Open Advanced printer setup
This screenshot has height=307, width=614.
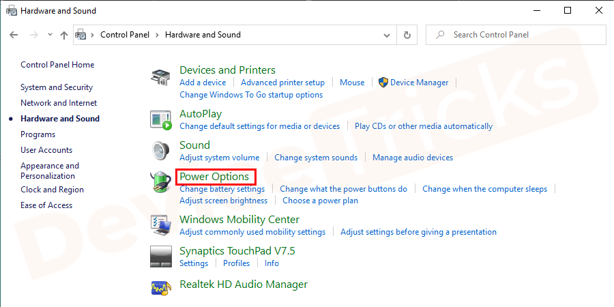pos(282,83)
